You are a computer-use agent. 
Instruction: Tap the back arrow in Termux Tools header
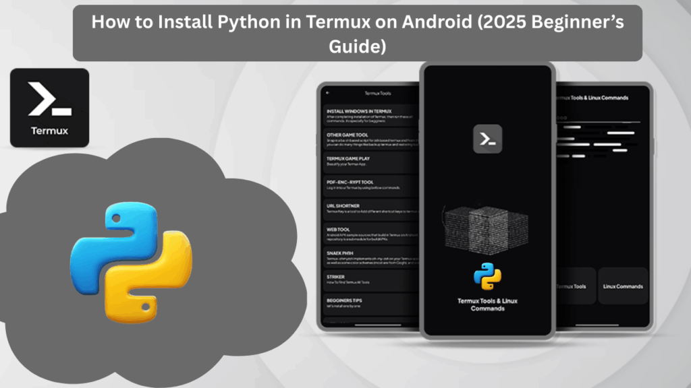[329, 93]
